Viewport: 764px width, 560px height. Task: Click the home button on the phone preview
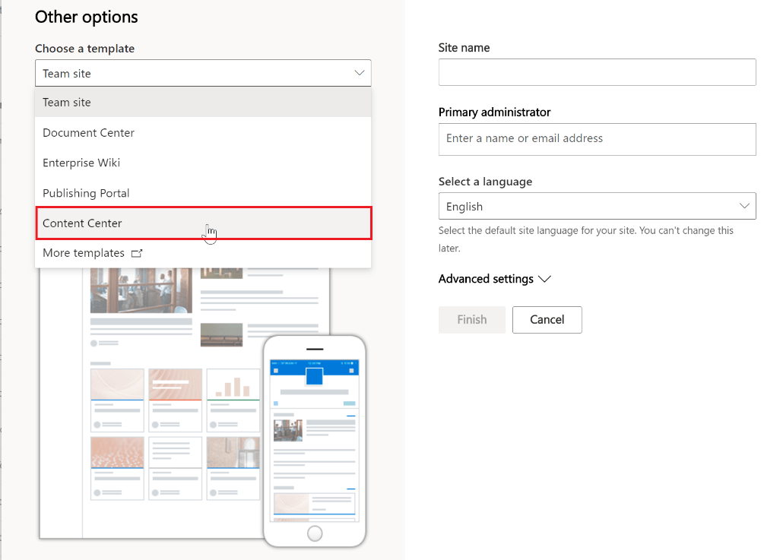pyautogui.click(x=314, y=533)
